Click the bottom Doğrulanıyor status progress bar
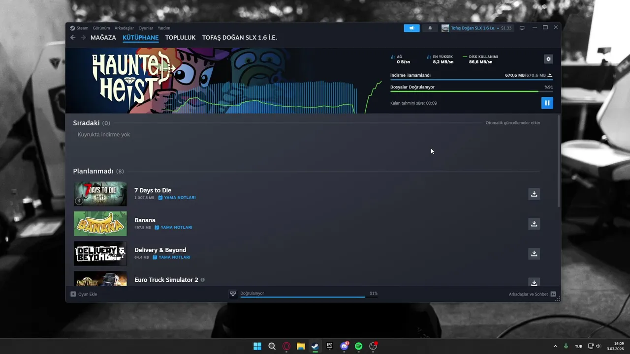 click(x=309, y=297)
